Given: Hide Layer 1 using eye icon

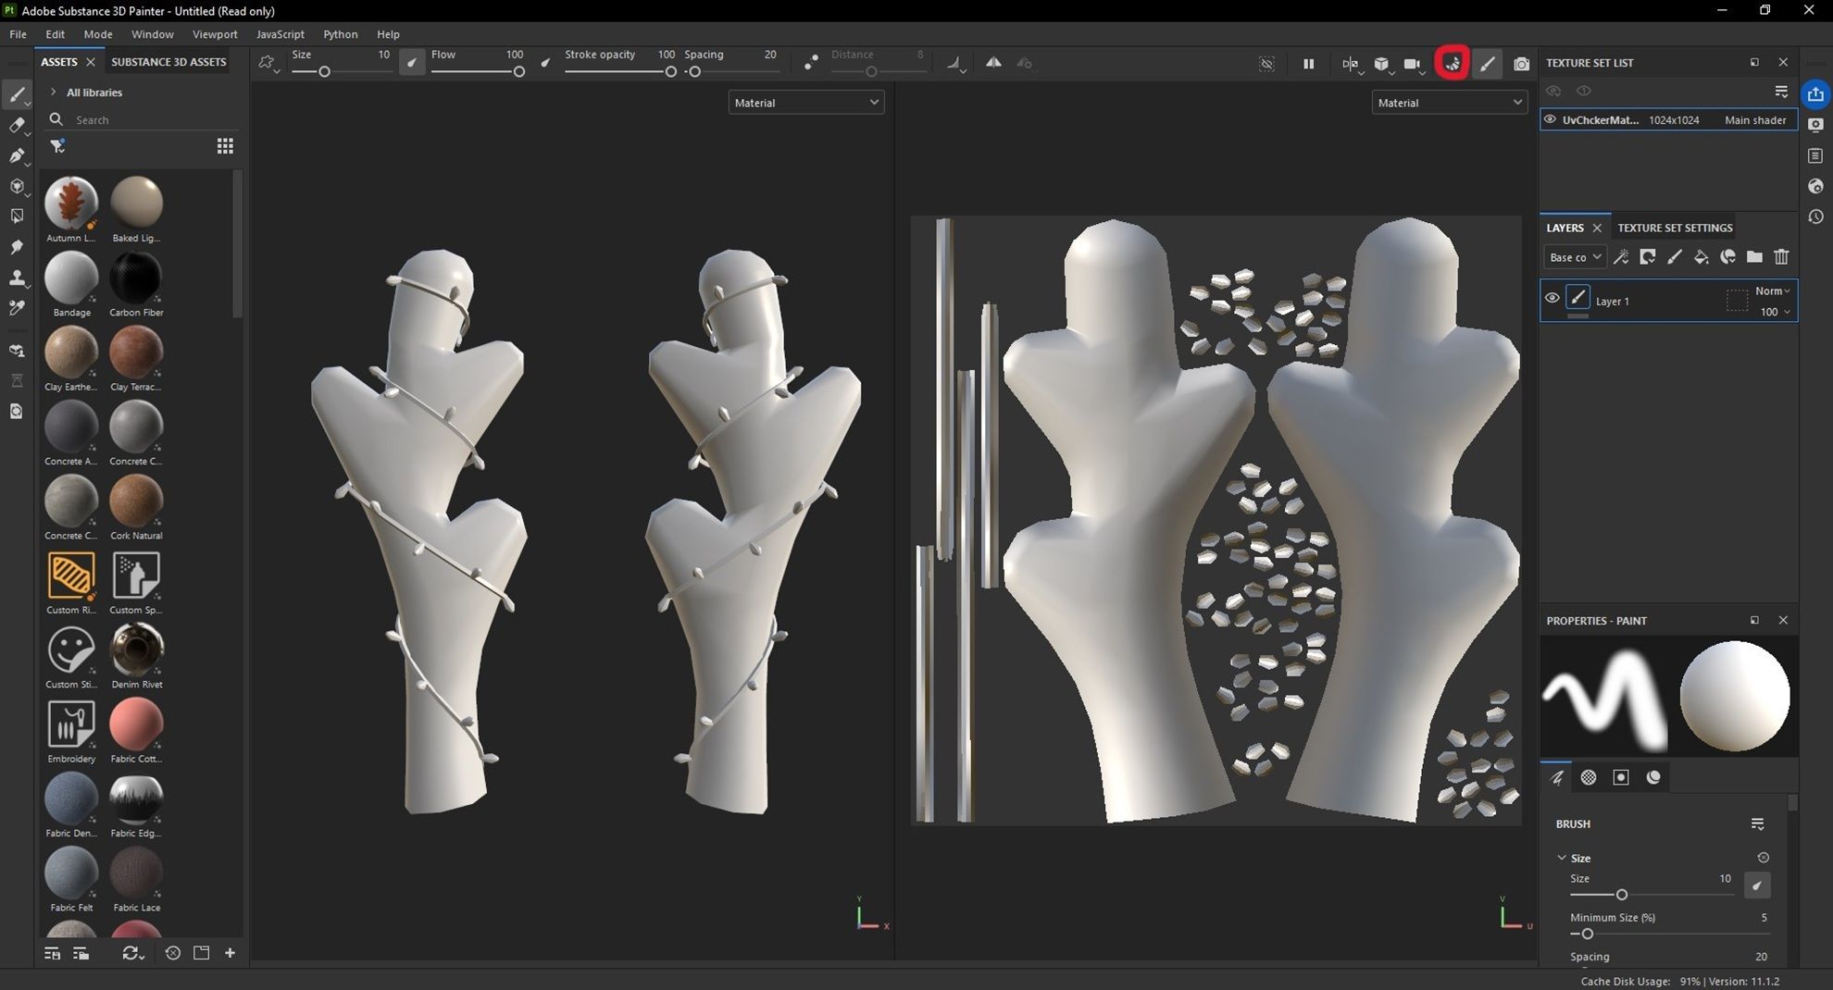Looking at the screenshot, I should 1552,298.
